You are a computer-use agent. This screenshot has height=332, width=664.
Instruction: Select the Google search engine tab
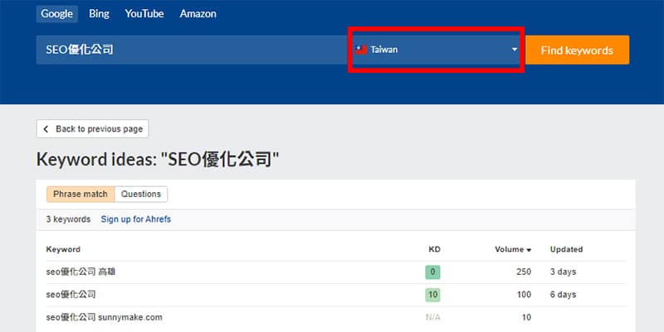tap(57, 14)
